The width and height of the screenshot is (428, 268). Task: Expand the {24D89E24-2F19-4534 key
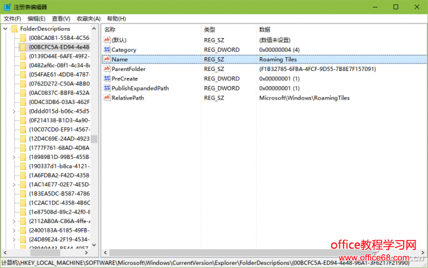14,240
